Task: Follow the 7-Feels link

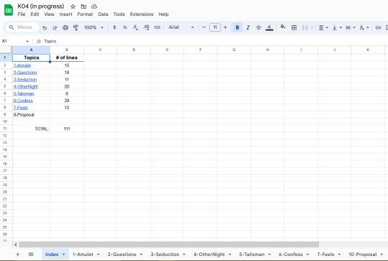Action: pyautogui.click(x=21, y=107)
